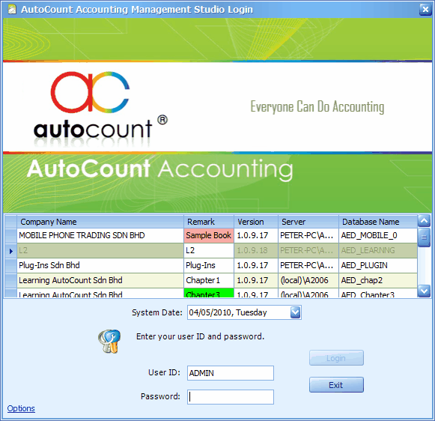This screenshot has width=435, height=421.
Task: Click the scroll down arrow in company list
Action: pyautogui.click(x=424, y=291)
